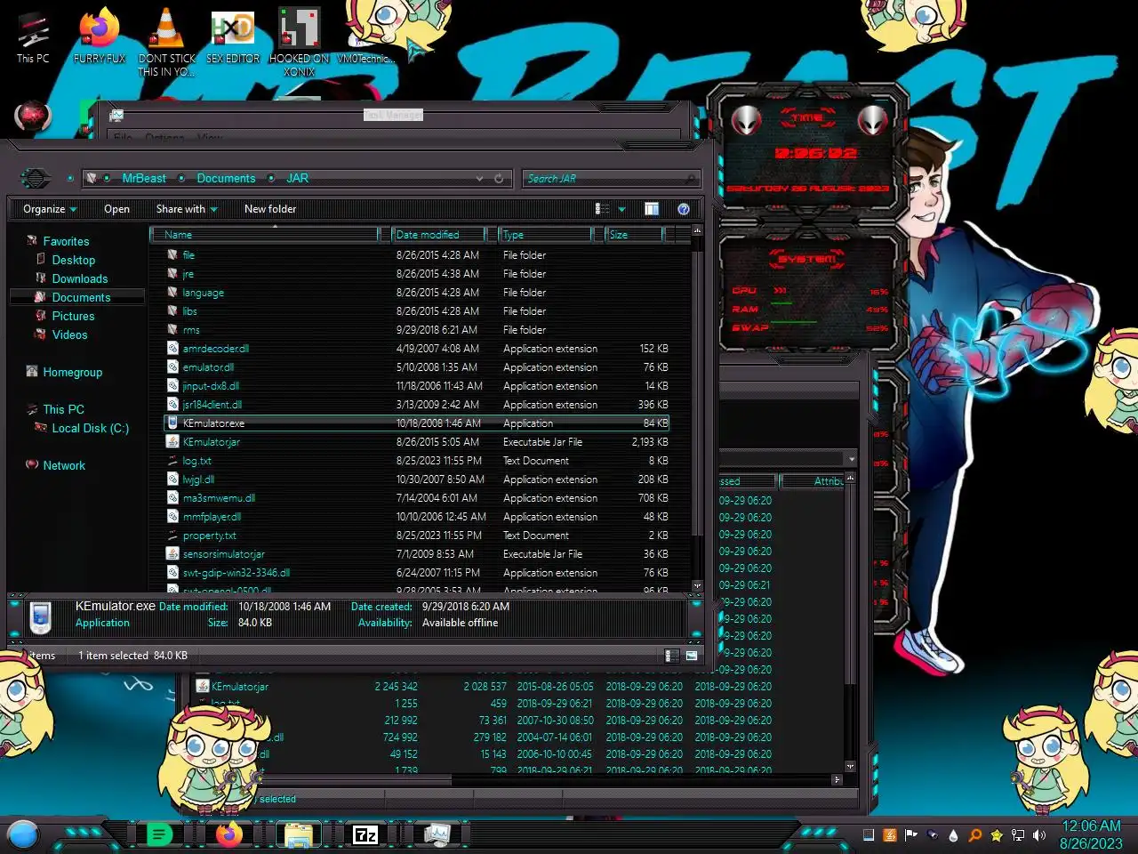Screen dimensions: 1138x854
Task: Click the change view icon in Explorer toolbar
Action: [602, 209]
